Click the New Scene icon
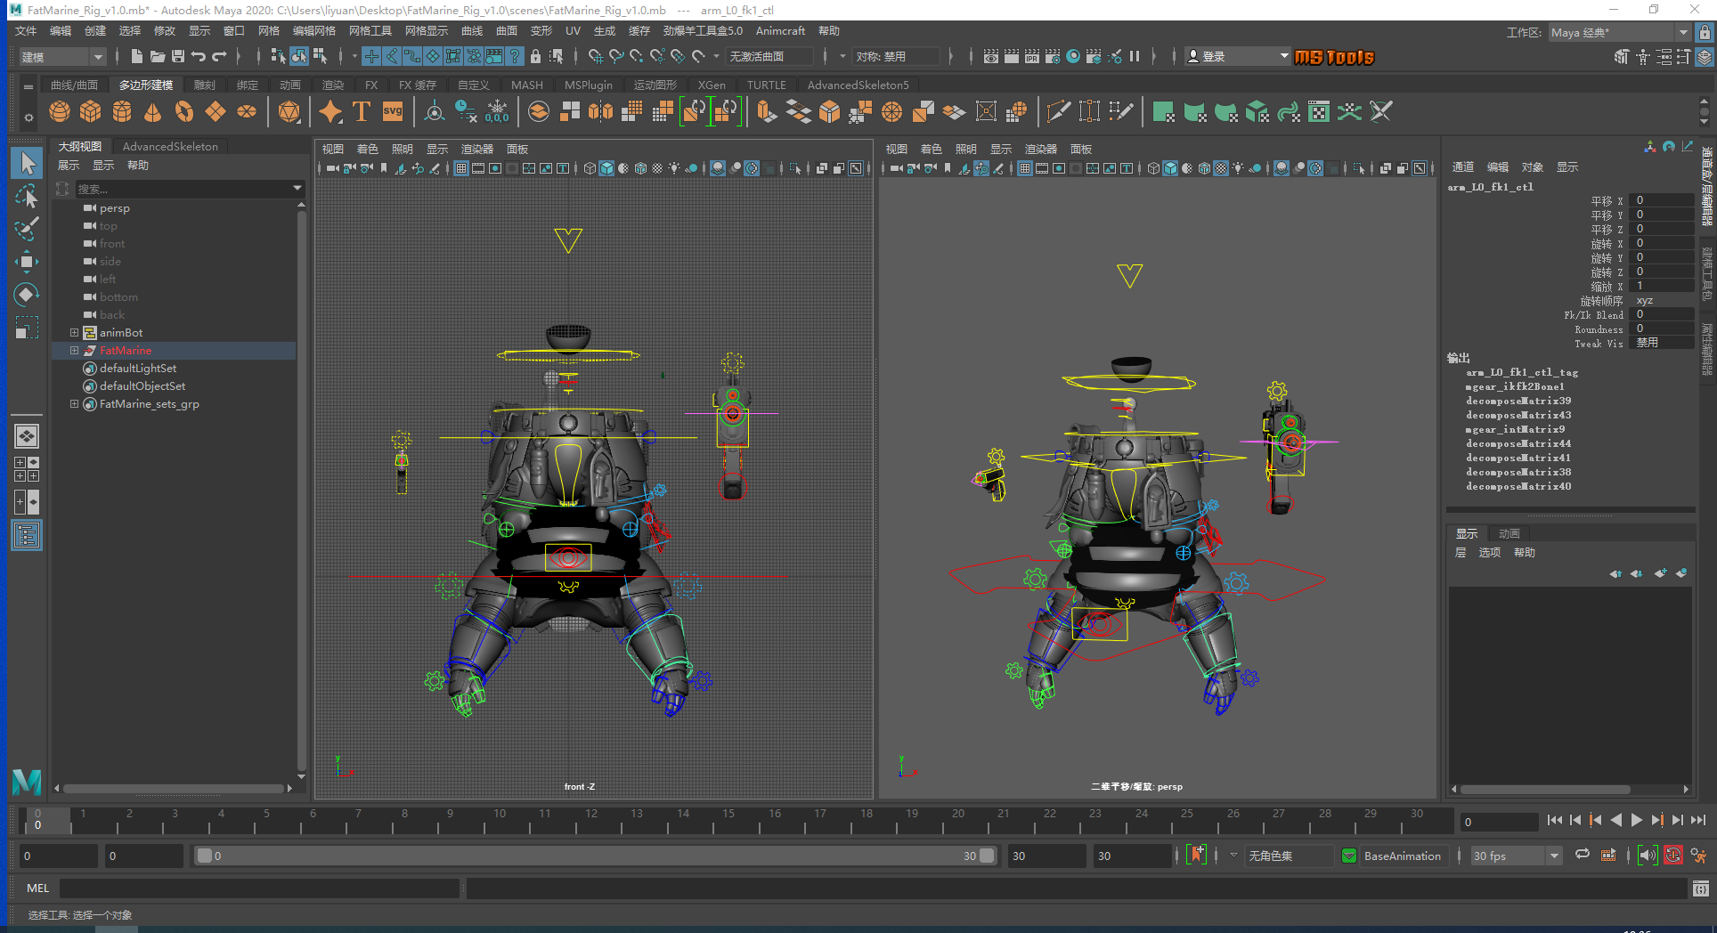The image size is (1717, 933). [136, 57]
